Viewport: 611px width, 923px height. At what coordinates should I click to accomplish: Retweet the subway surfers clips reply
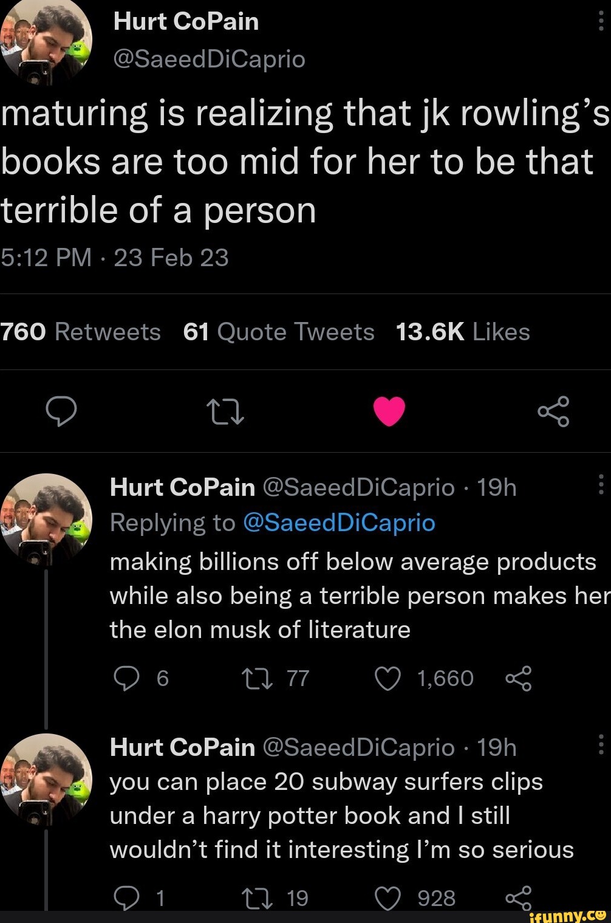[x=251, y=898]
